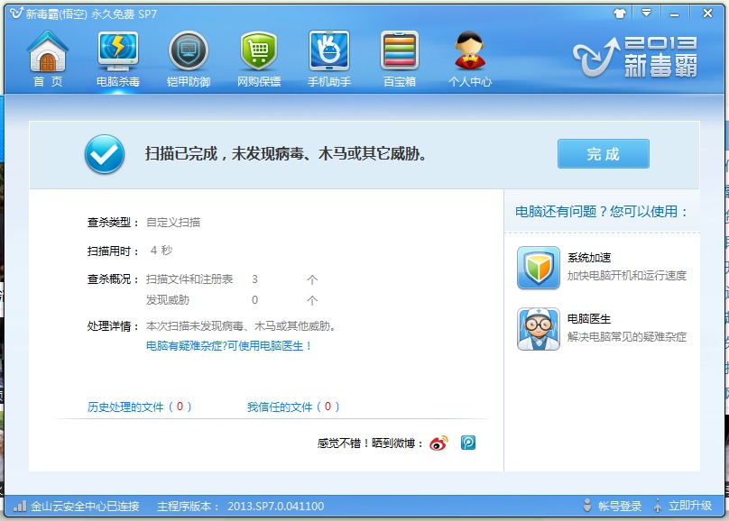
Task: Click the 加快电脑开机和运行速度 description
Action: [x=627, y=275]
